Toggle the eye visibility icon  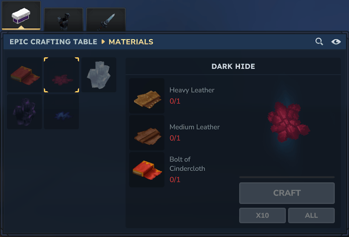(x=336, y=41)
